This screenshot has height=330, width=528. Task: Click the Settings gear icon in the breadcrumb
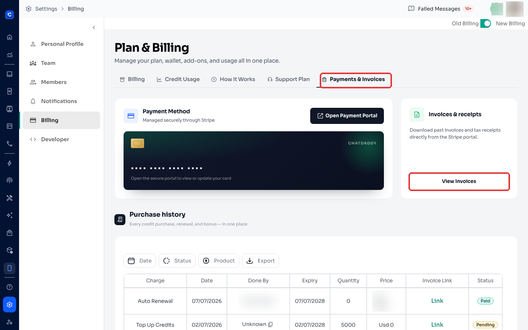29,9
